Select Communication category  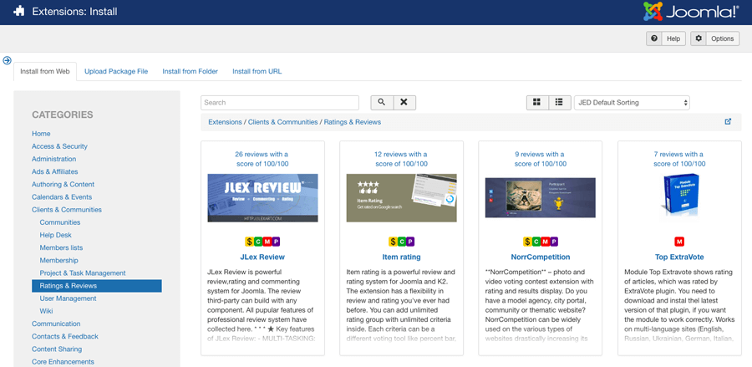(56, 324)
